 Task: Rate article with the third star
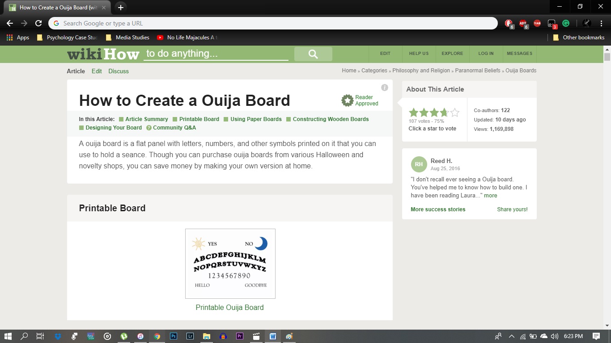tap(434, 113)
